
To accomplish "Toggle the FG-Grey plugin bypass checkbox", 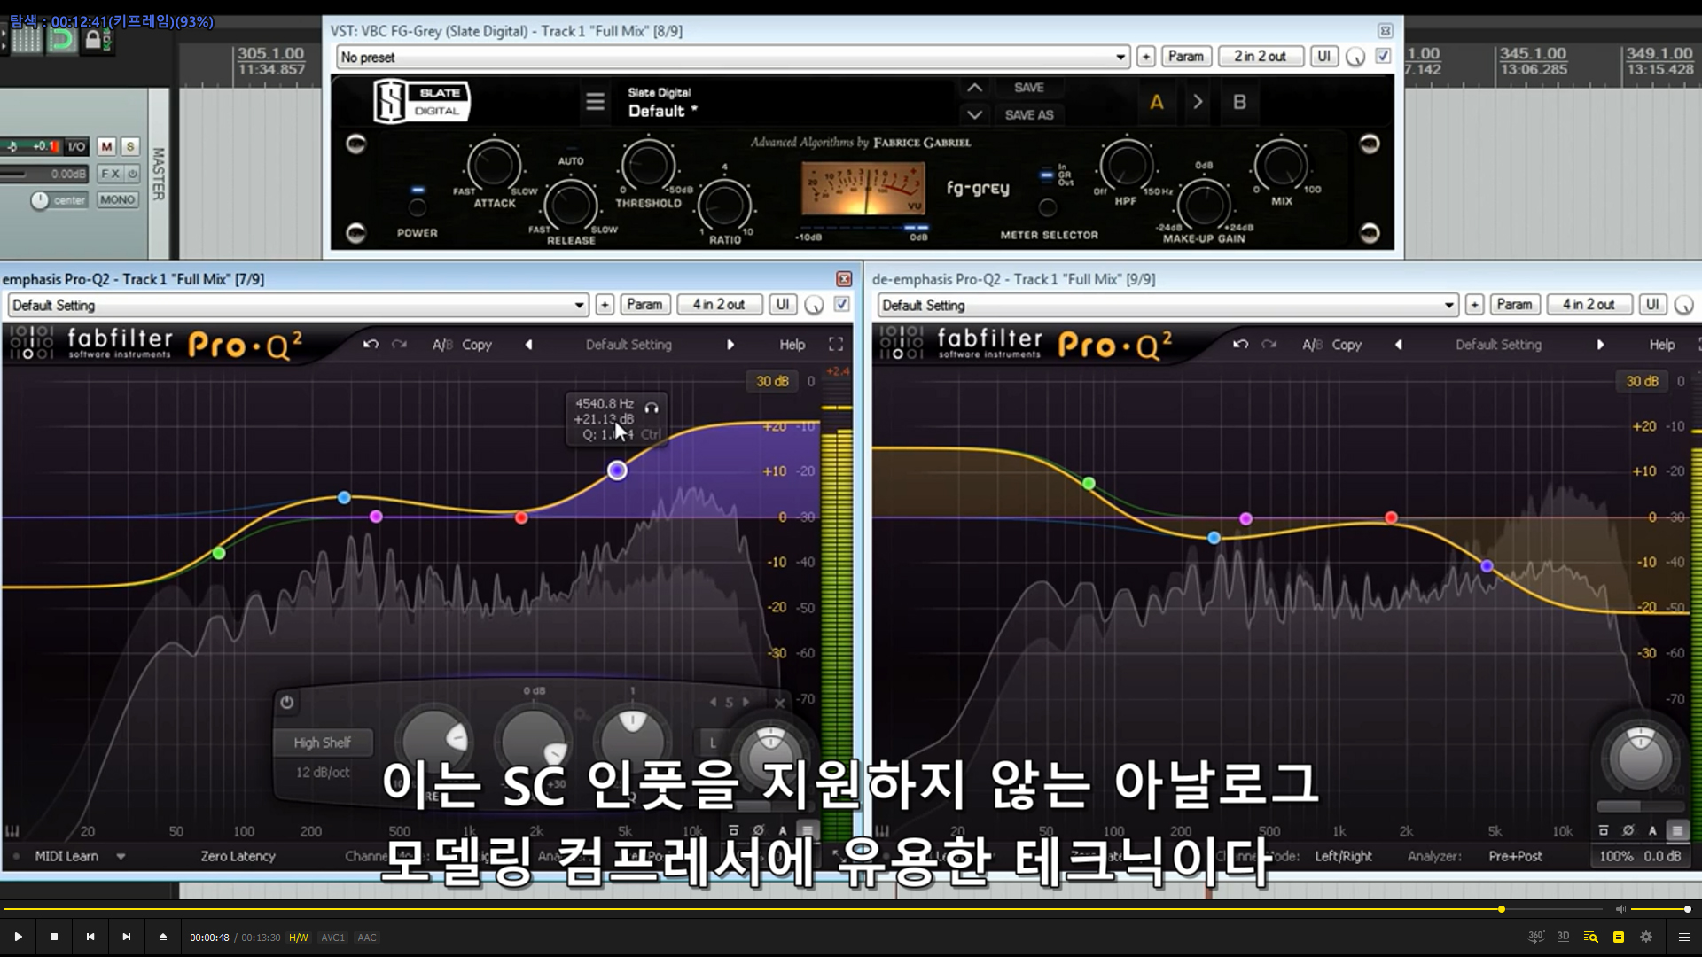I will point(1382,56).
